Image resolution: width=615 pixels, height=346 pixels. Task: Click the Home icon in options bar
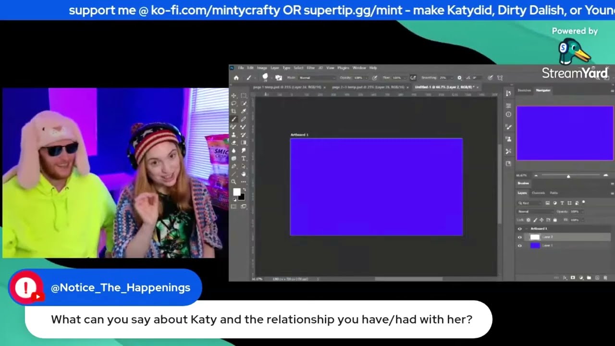click(x=236, y=77)
